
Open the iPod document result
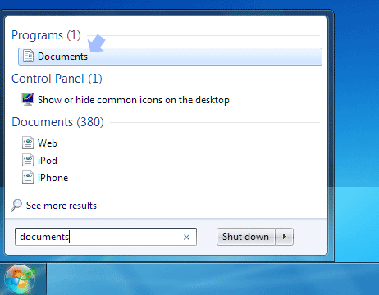point(48,161)
